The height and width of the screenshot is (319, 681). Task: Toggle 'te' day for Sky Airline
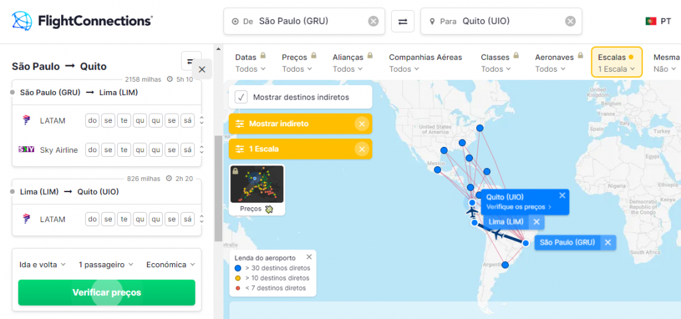124,150
